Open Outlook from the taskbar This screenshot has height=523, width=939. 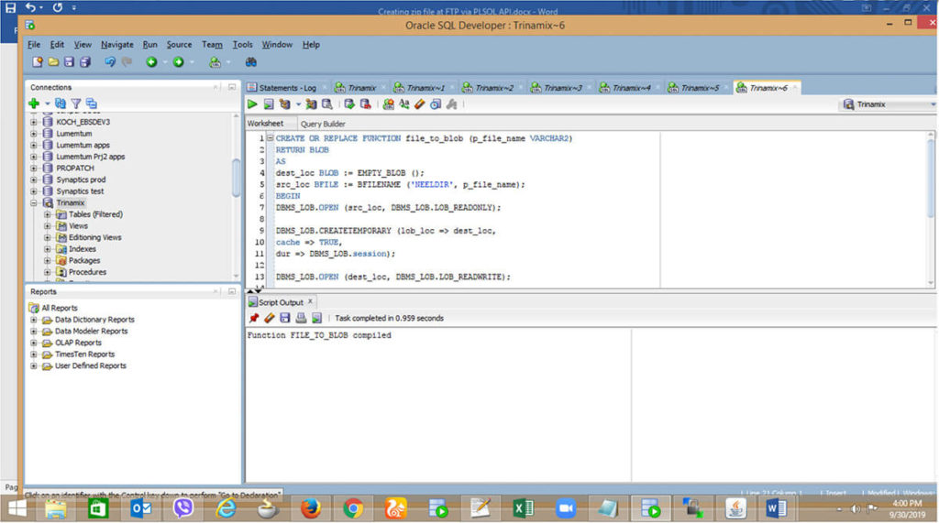click(140, 508)
